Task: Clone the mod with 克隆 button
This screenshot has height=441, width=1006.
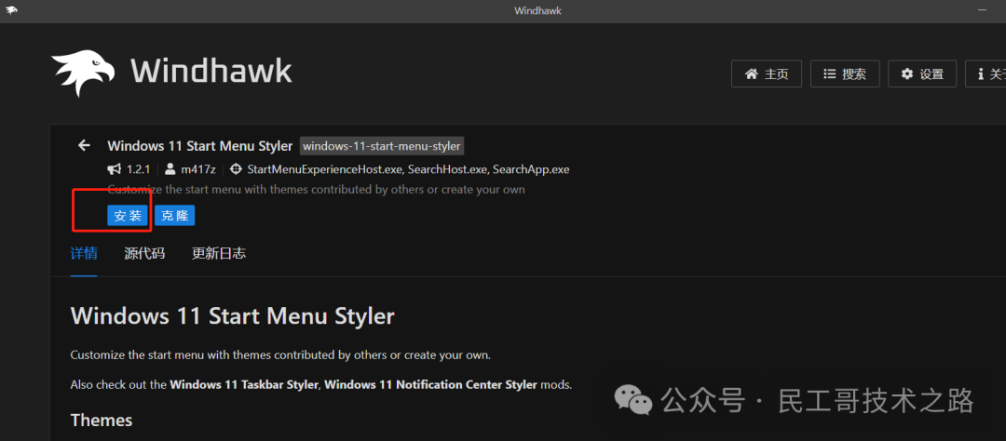Action: [174, 216]
